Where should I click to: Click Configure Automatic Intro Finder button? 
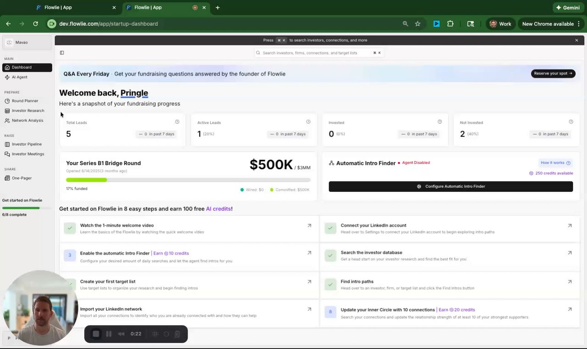point(451,186)
